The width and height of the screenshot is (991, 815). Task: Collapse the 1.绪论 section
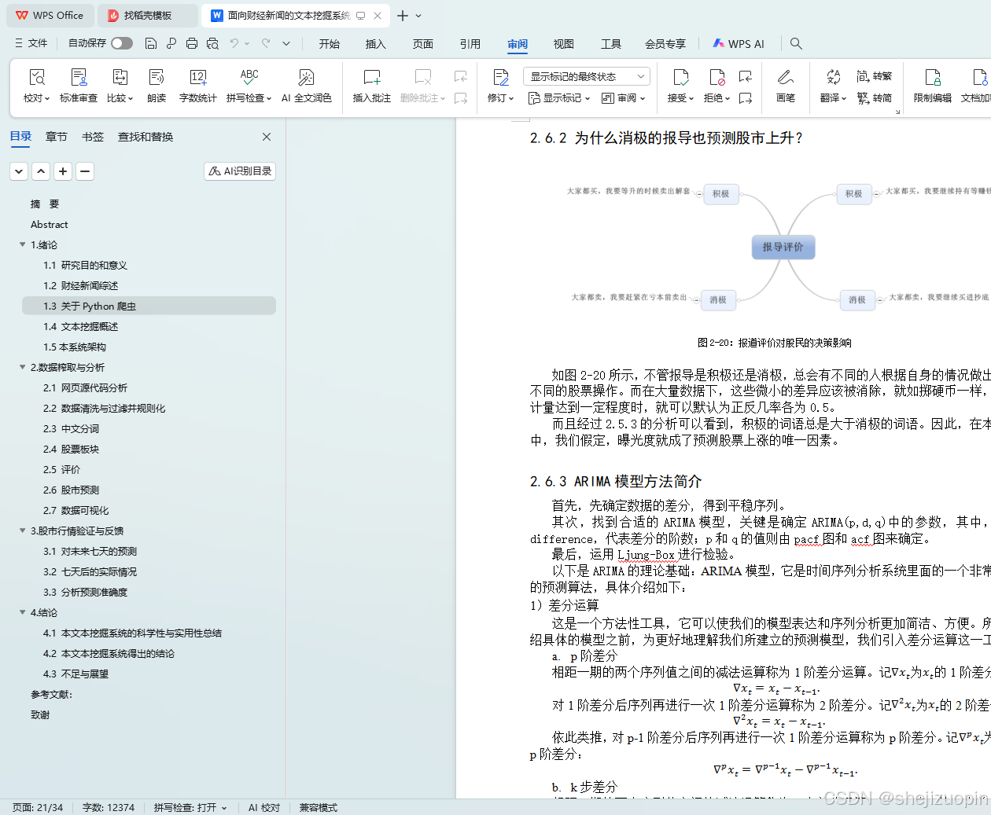pos(23,244)
